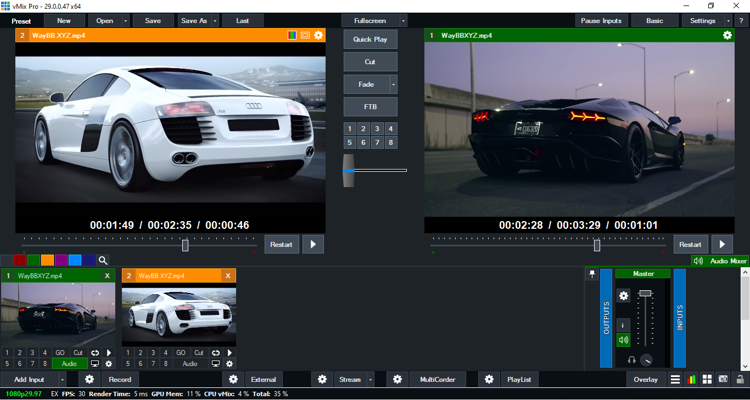Click the fullscreen frame icon in preview header
Screen dimensions: 750x400
(305, 35)
